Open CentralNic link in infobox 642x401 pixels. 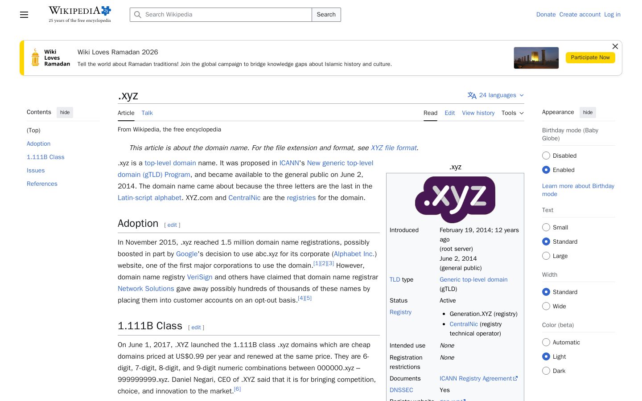464,324
